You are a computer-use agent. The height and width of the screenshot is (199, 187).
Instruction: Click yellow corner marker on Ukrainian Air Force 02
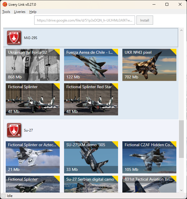(x=57, y=51)
